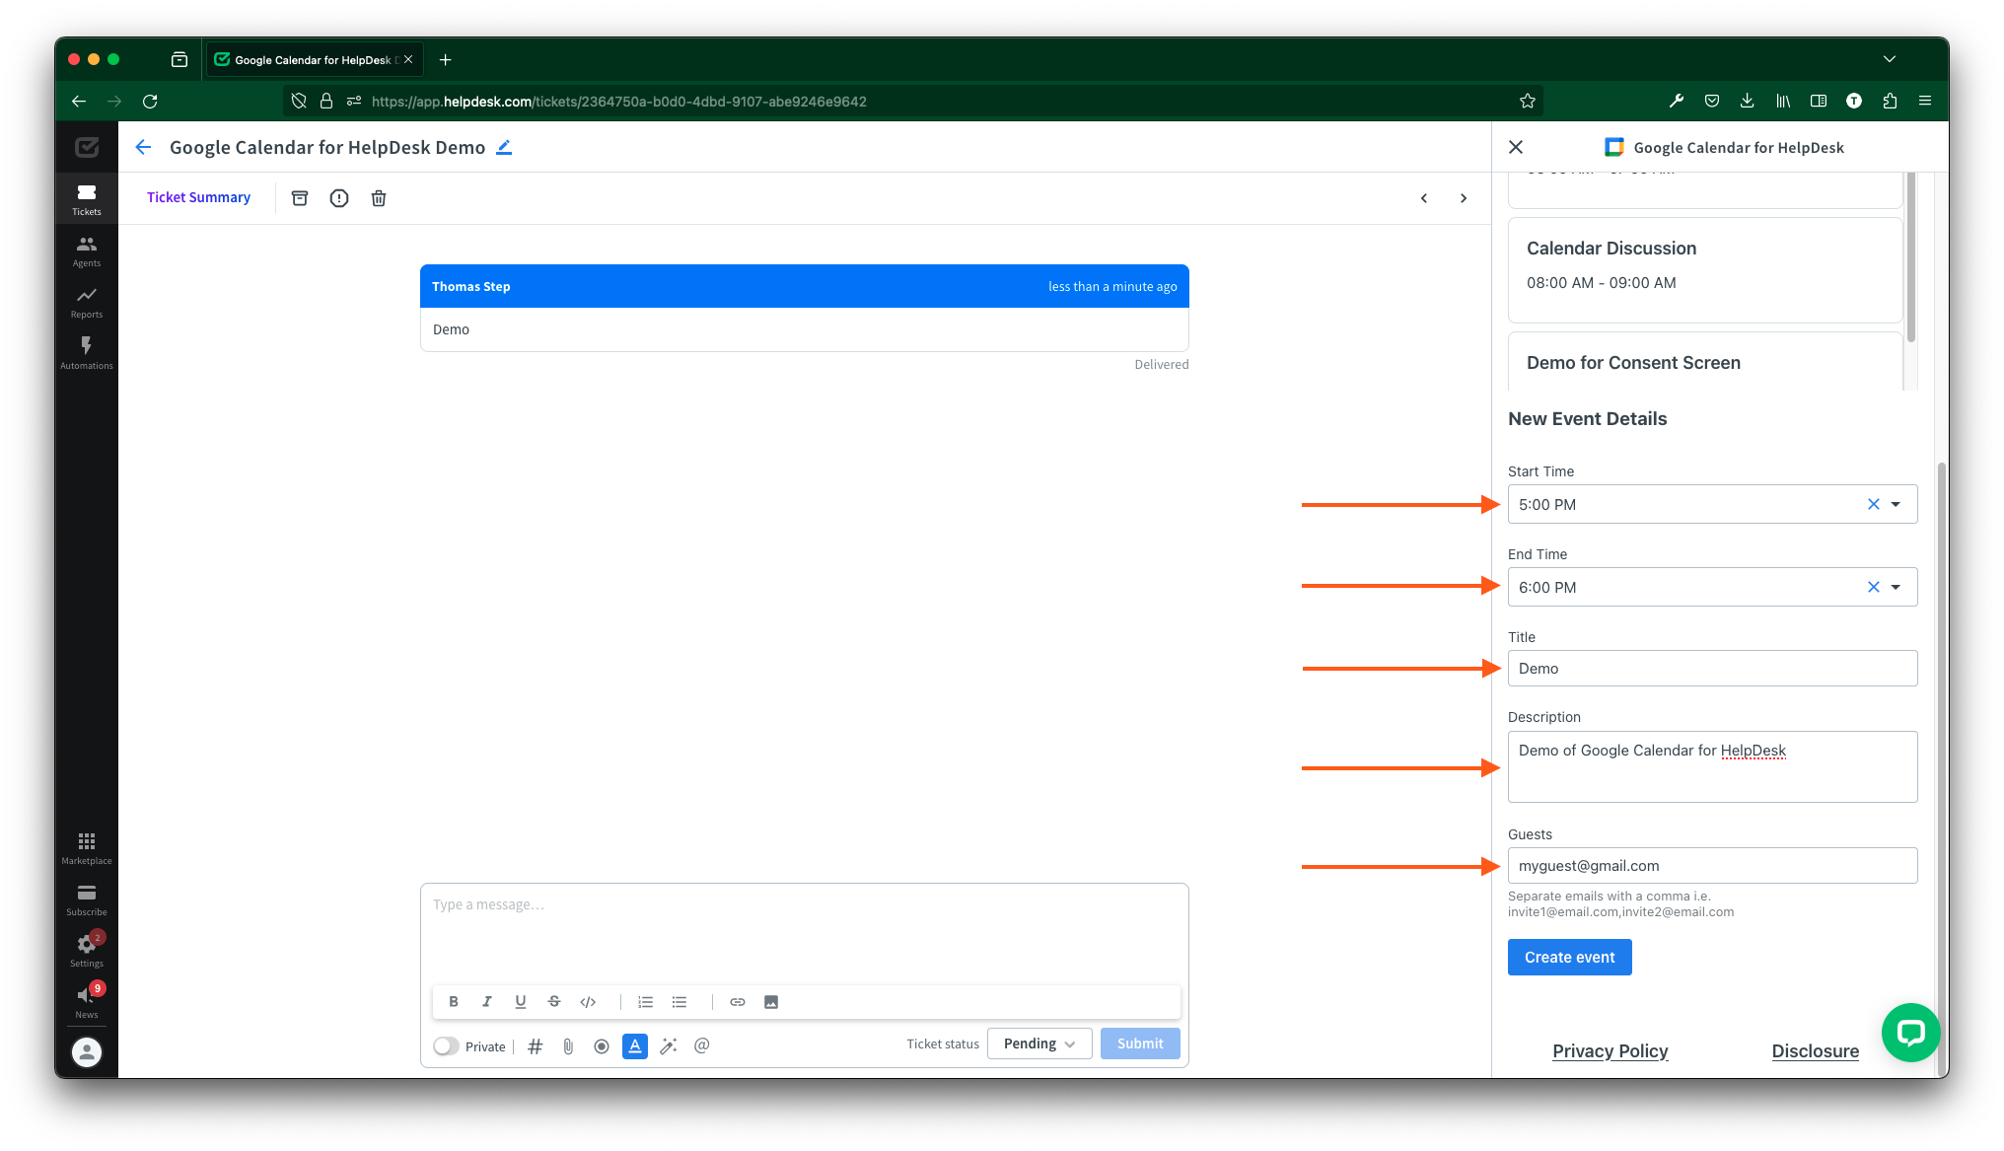
Task: Click the Description text area
Action: 1712,766
